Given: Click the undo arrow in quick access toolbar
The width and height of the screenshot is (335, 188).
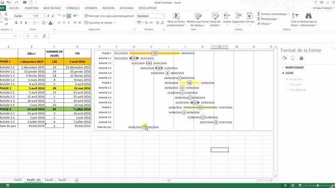Looking at the screenshot, I should [8, 3].
